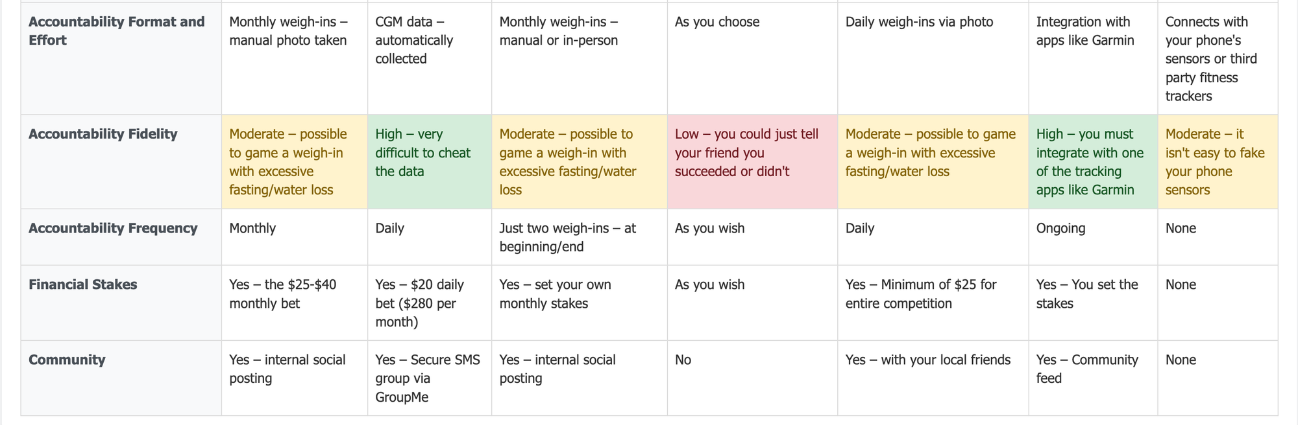The width and height of the screenshot is (1298, 425).
Task: Click the "Just two weigh-ins" frequency cell
Action: 567,237
